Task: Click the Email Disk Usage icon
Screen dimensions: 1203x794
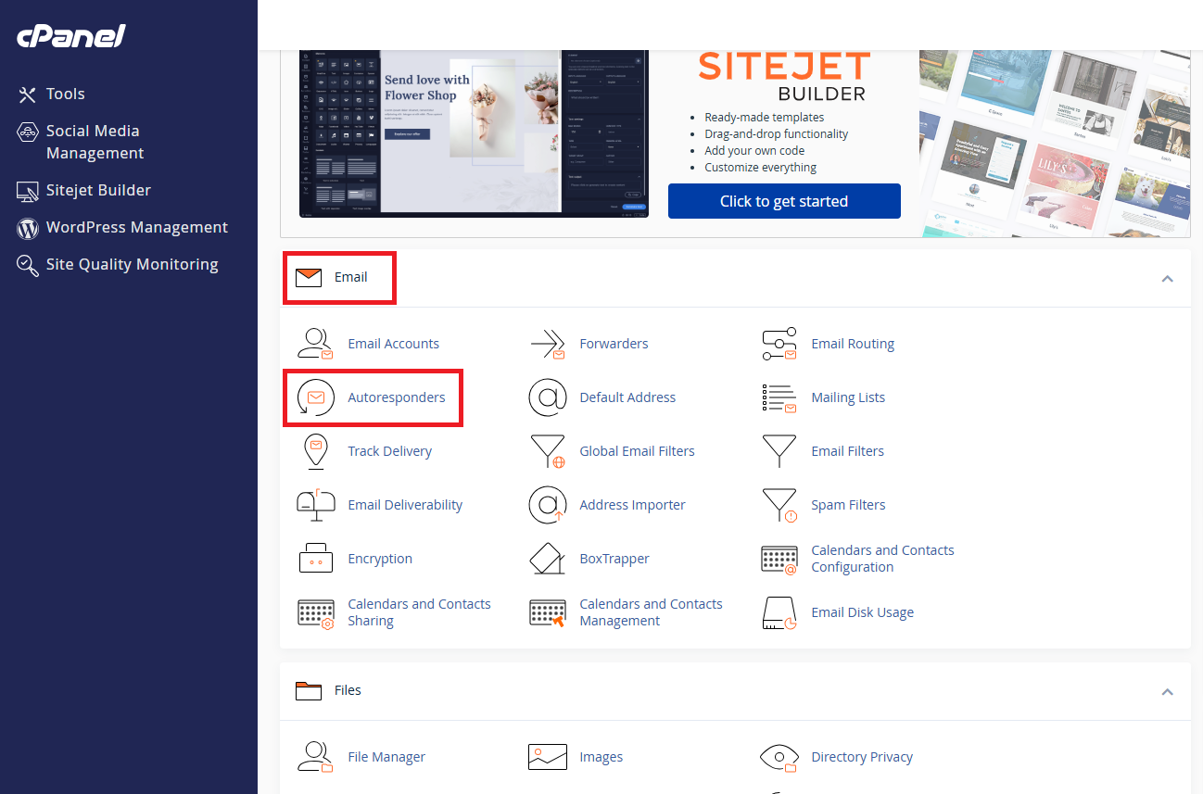Action: click(x=779, y=612)
